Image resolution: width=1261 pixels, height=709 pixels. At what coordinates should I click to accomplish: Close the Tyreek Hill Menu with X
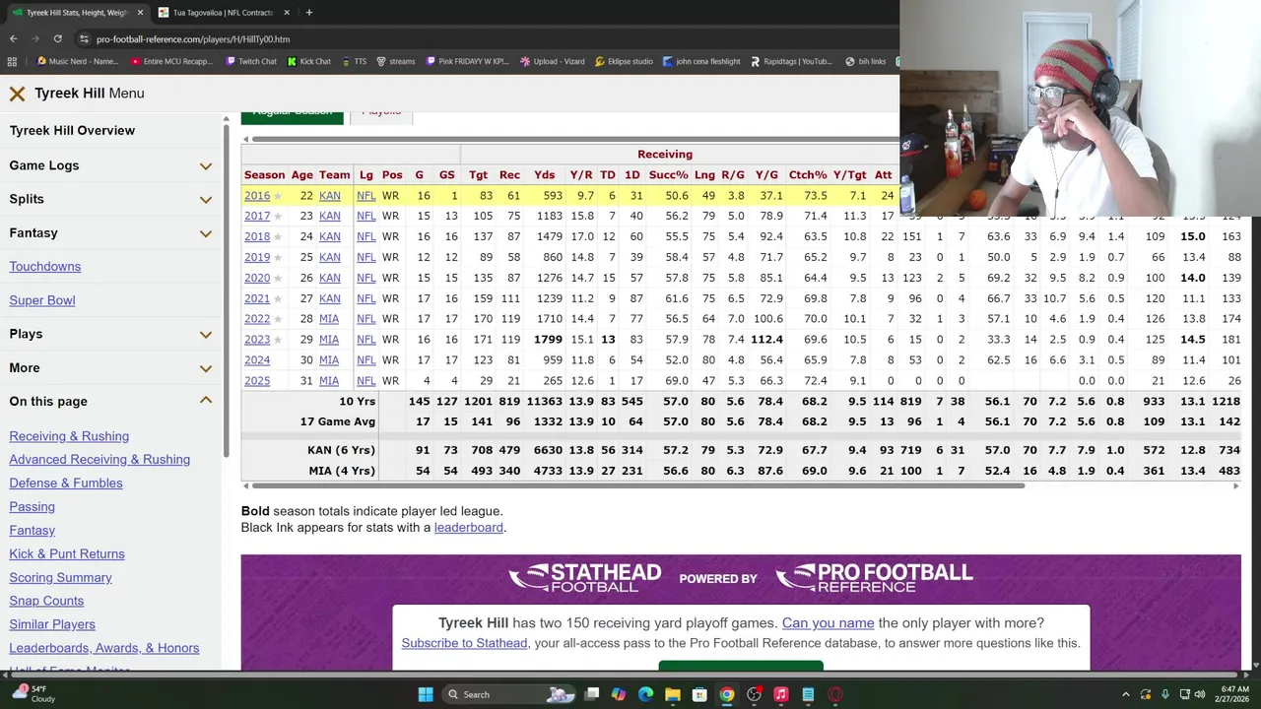pyautogui.click(x=17, y=94)
